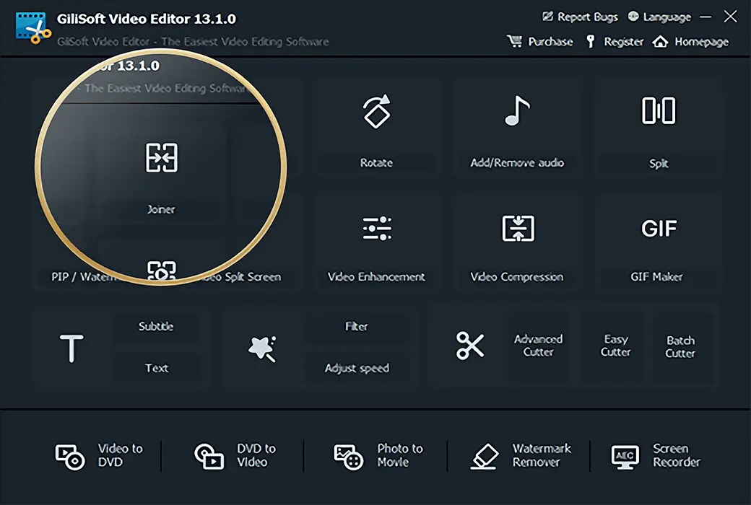Image resolution: width=751 pixels, height=505 pixels.
Task: Open the GIF Maker icon
Action: 659,228
